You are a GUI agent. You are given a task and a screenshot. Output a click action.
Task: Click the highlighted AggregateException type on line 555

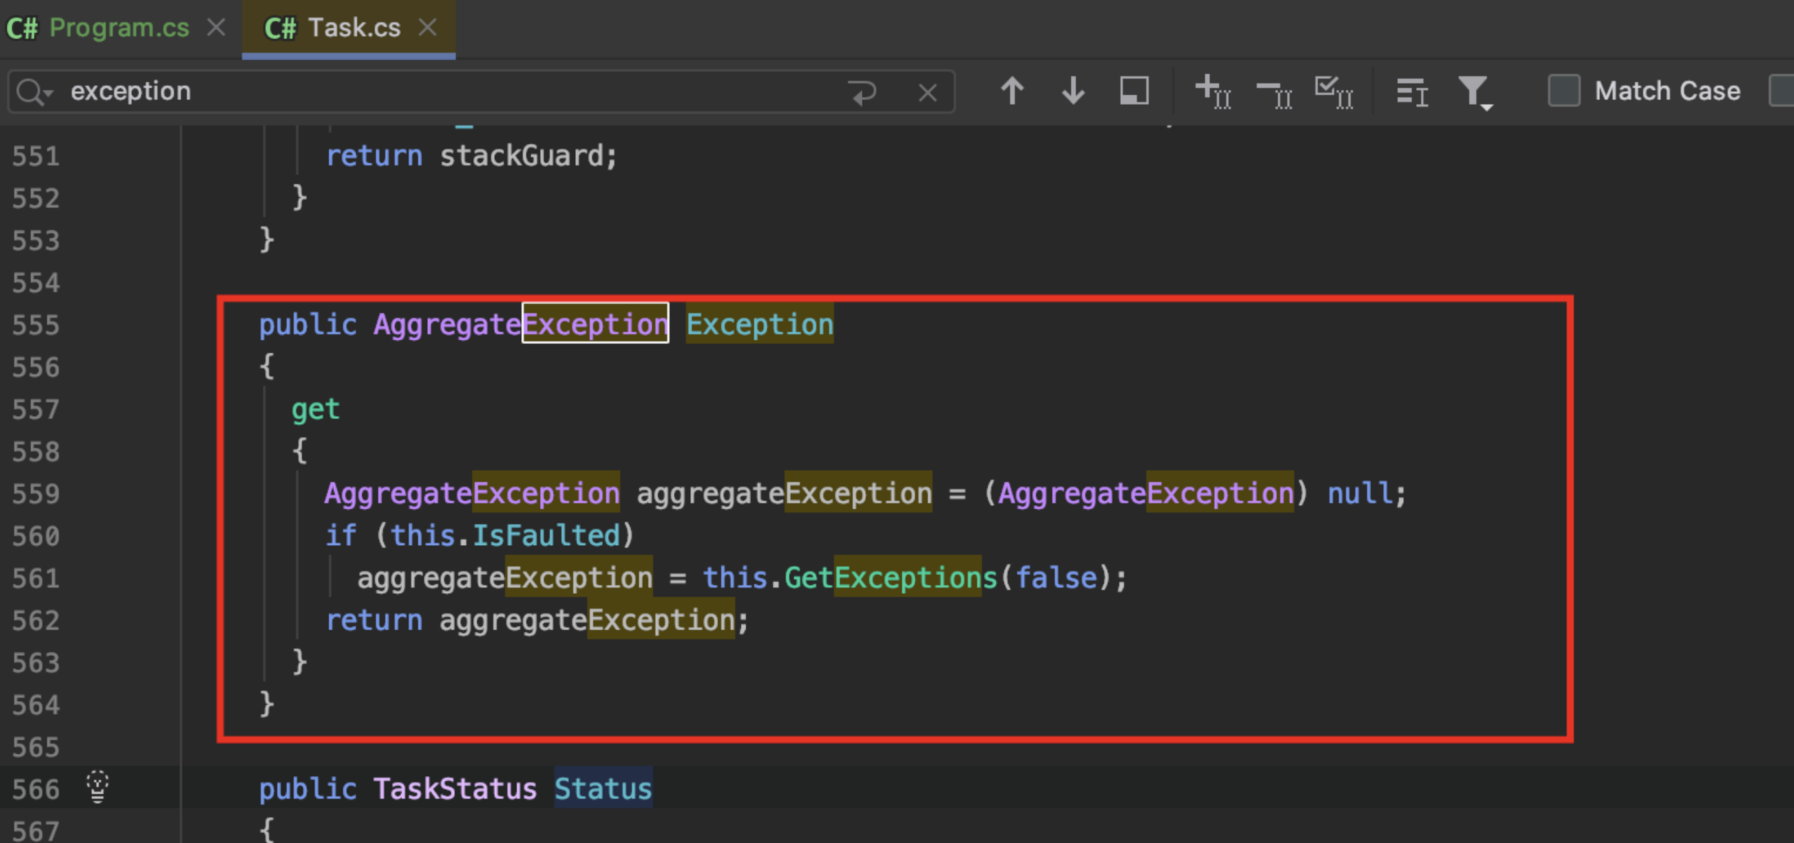[x=521, y=324]
